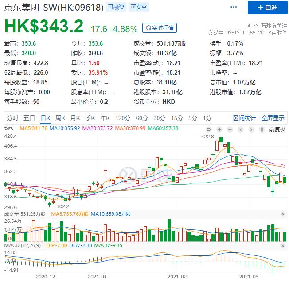289x282 pixels.
Task: Switch to the 1分 interval tab
Action: click(207, 118)
